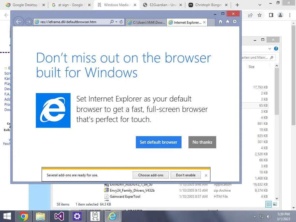The width and height of the screenshot is (296, 222).
Task: Go forward in Internet Explorer
Action: coord(29,22)
